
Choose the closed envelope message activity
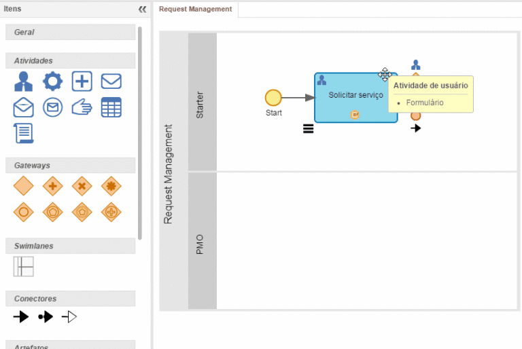111,81
